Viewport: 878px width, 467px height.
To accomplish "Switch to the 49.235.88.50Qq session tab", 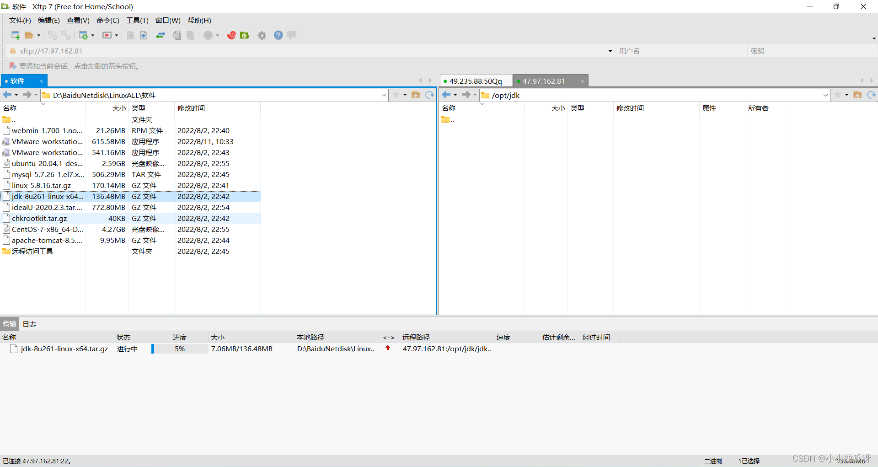I will point(476,81).
